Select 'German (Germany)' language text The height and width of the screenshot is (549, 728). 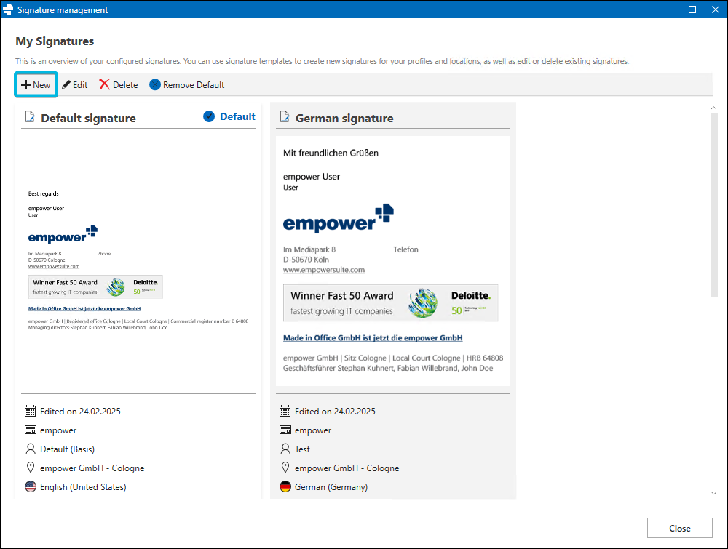[331, 487]
